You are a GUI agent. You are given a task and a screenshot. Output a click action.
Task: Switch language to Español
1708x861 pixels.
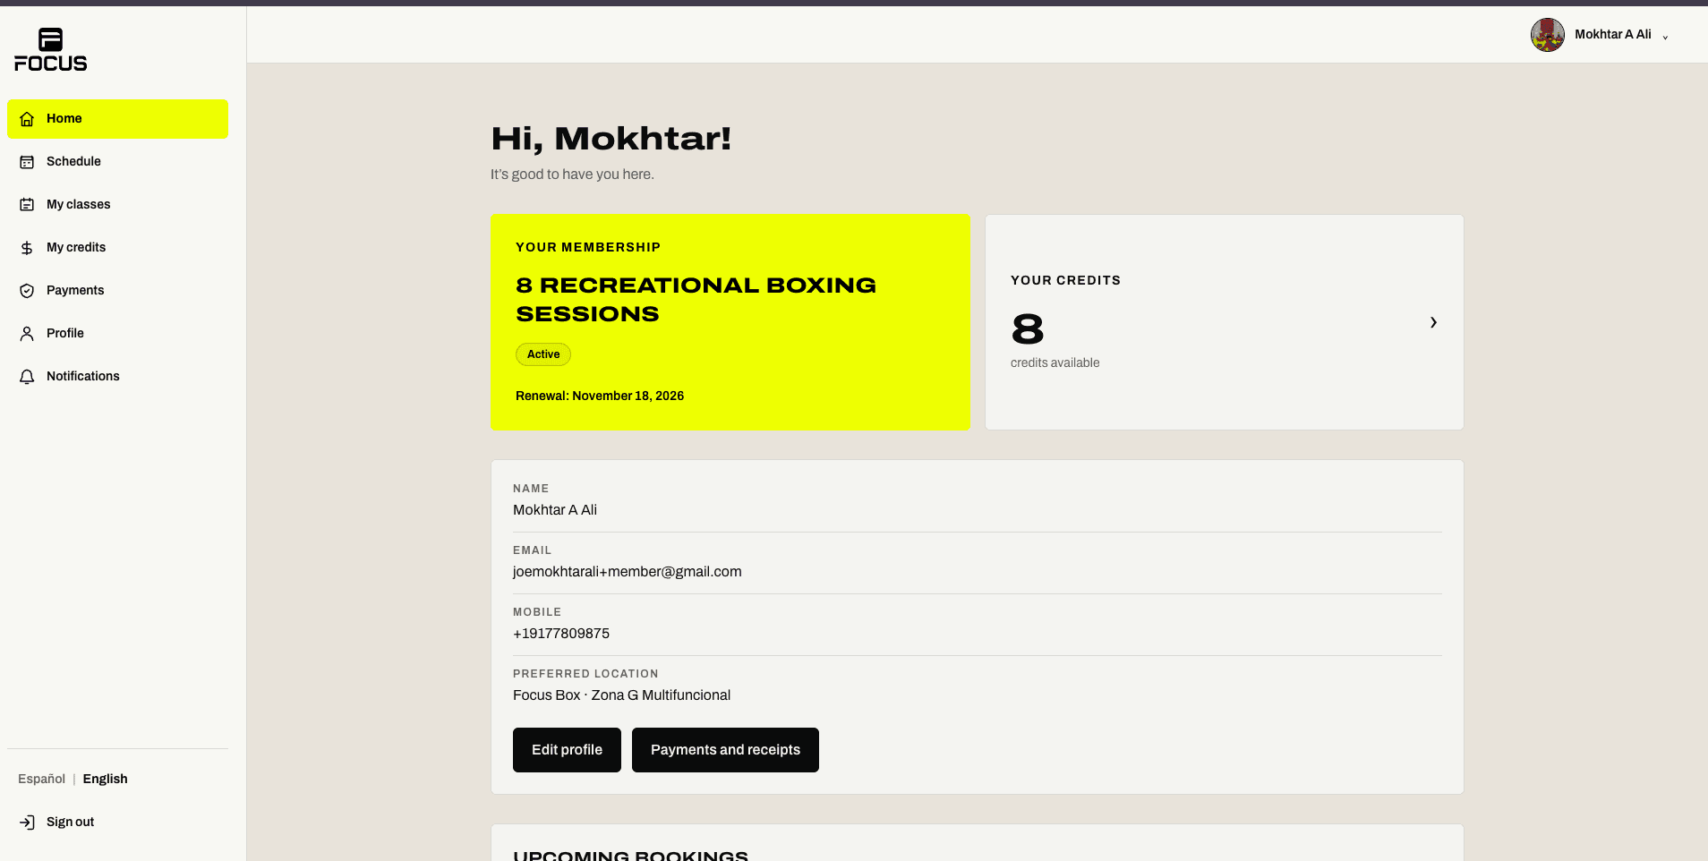[42, 779]
